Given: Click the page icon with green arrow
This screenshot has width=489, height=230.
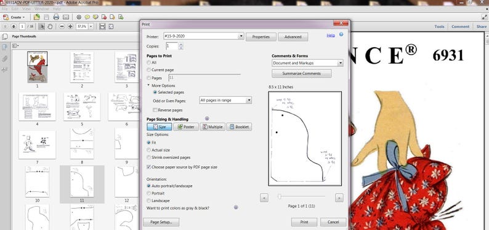Looking at the screenshot, I should point(121,17).
